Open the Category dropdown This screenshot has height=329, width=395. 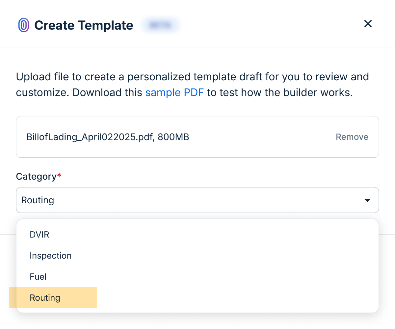197,200
